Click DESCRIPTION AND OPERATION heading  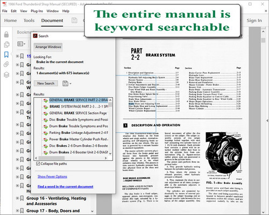pyautogui.click(x=155, y=125)
